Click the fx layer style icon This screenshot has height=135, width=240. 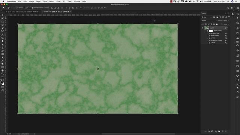tap(209, 131)
